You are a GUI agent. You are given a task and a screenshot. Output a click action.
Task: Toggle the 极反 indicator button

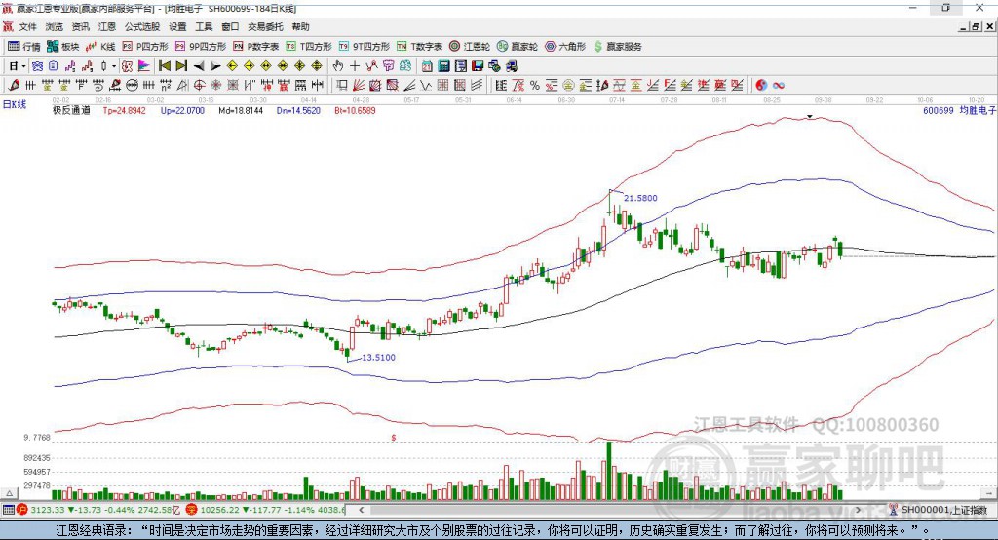coord(127,66)
